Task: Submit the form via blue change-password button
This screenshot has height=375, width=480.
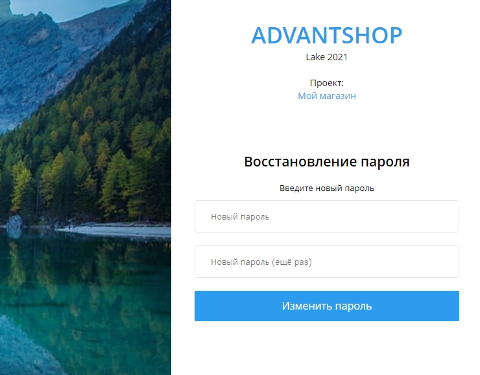Action: (x=327, y=306)
